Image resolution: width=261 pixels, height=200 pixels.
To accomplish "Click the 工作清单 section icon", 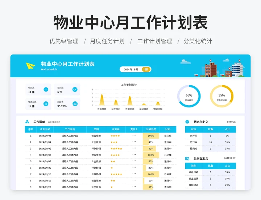I will point(27,122).
